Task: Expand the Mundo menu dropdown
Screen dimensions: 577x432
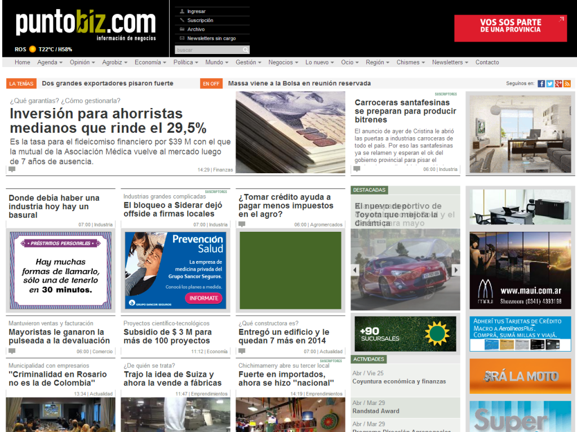Action: coord(217,62)
